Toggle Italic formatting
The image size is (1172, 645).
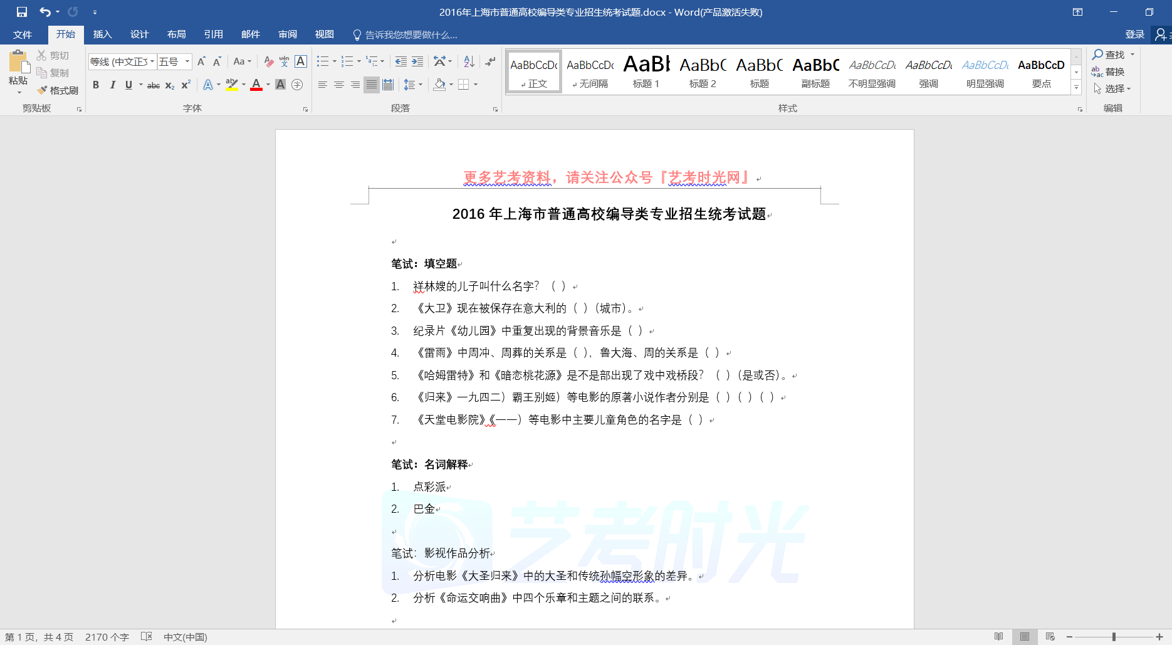pos(112,85)
